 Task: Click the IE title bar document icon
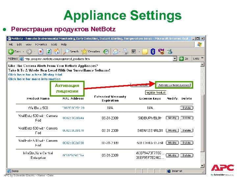pyautogui.click(x=9, y=39)
